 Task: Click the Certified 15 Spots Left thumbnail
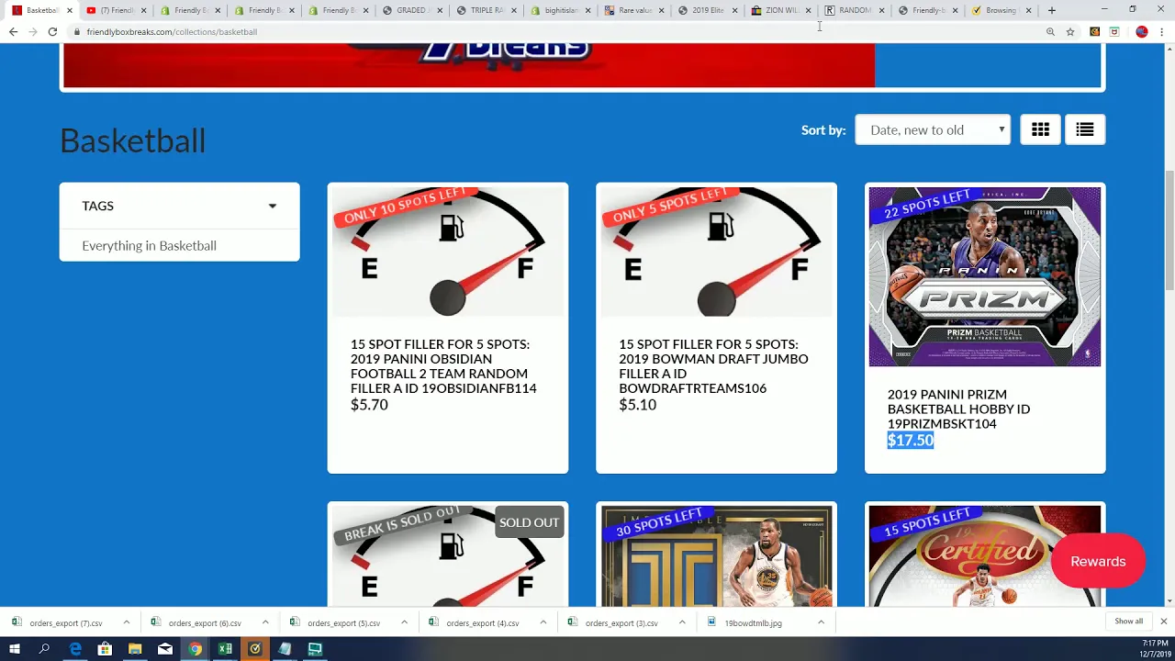pos(985,555)
